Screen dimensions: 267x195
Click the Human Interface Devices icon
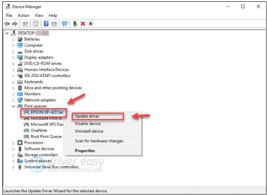click(x=20, y=70)
